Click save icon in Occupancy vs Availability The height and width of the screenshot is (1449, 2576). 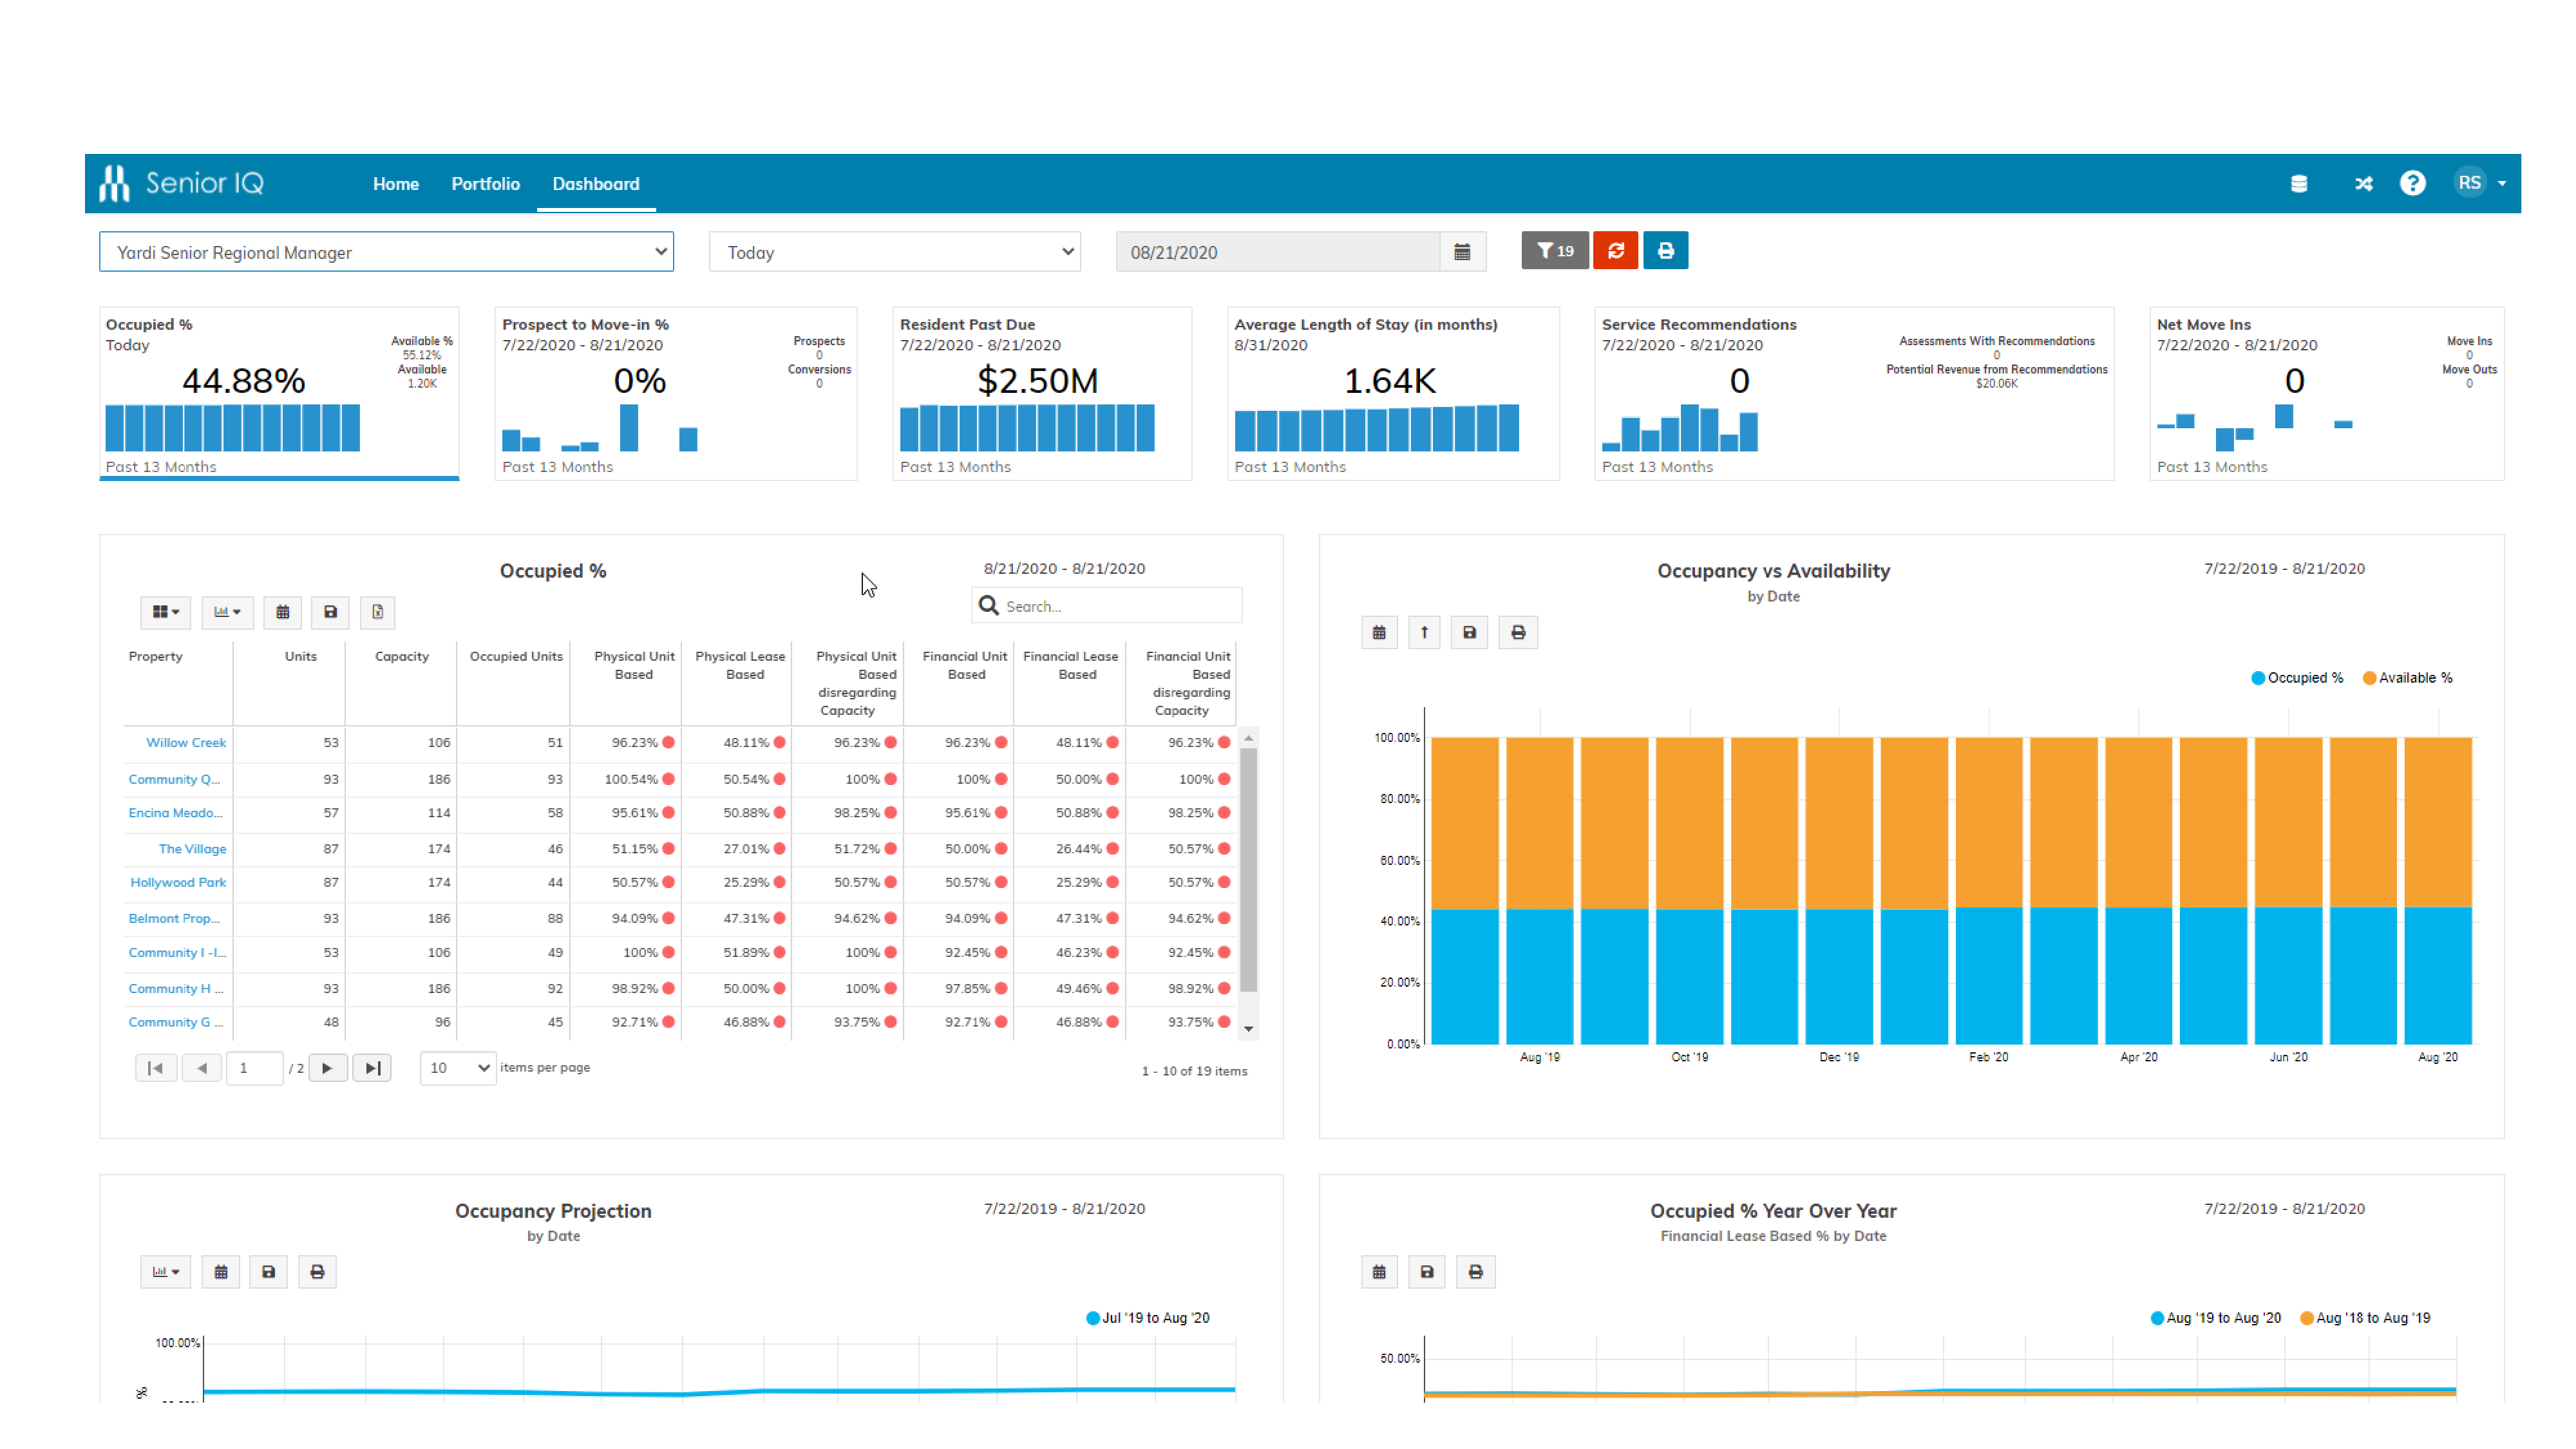1469,632
